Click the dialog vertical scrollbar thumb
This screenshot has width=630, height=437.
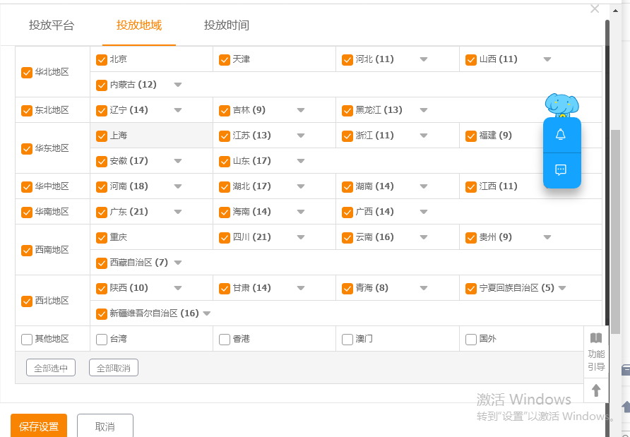614,231
